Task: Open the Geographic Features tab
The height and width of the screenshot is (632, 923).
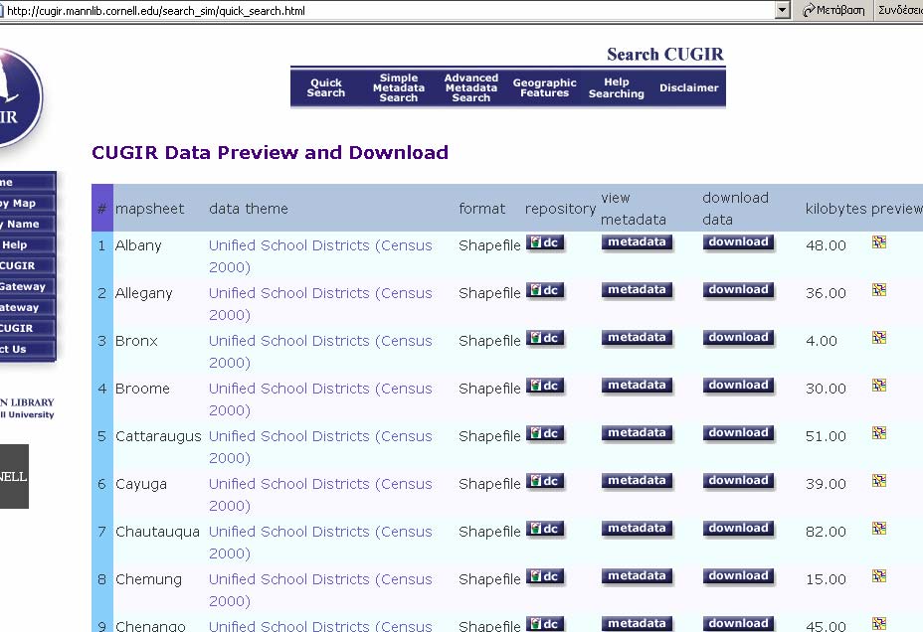Action: (x=544, y=87)
